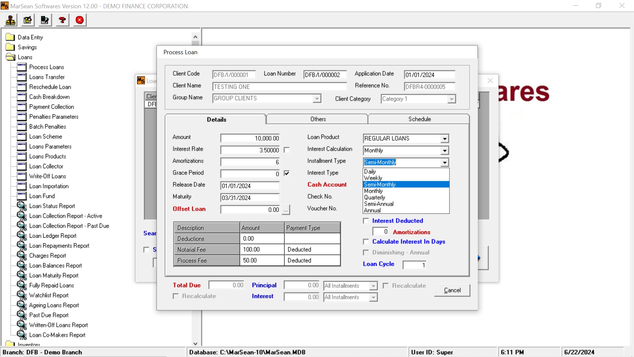Click into the Amount input field
Screen dimensions: 634x357
(250, 138)
